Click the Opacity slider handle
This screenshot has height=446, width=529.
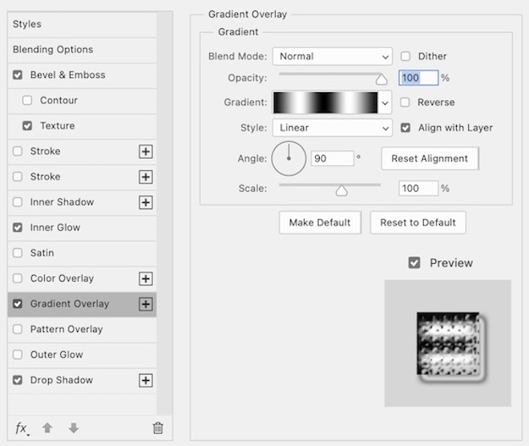tap(382, 79)
